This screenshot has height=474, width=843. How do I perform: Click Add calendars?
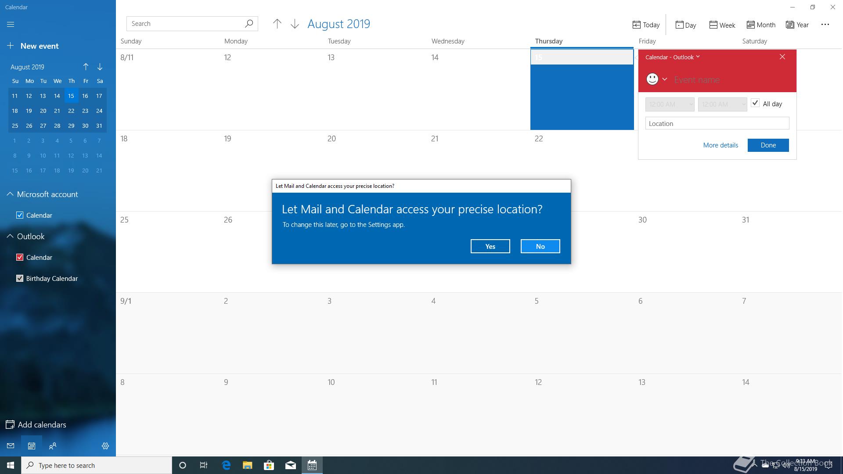coord(36,425)
